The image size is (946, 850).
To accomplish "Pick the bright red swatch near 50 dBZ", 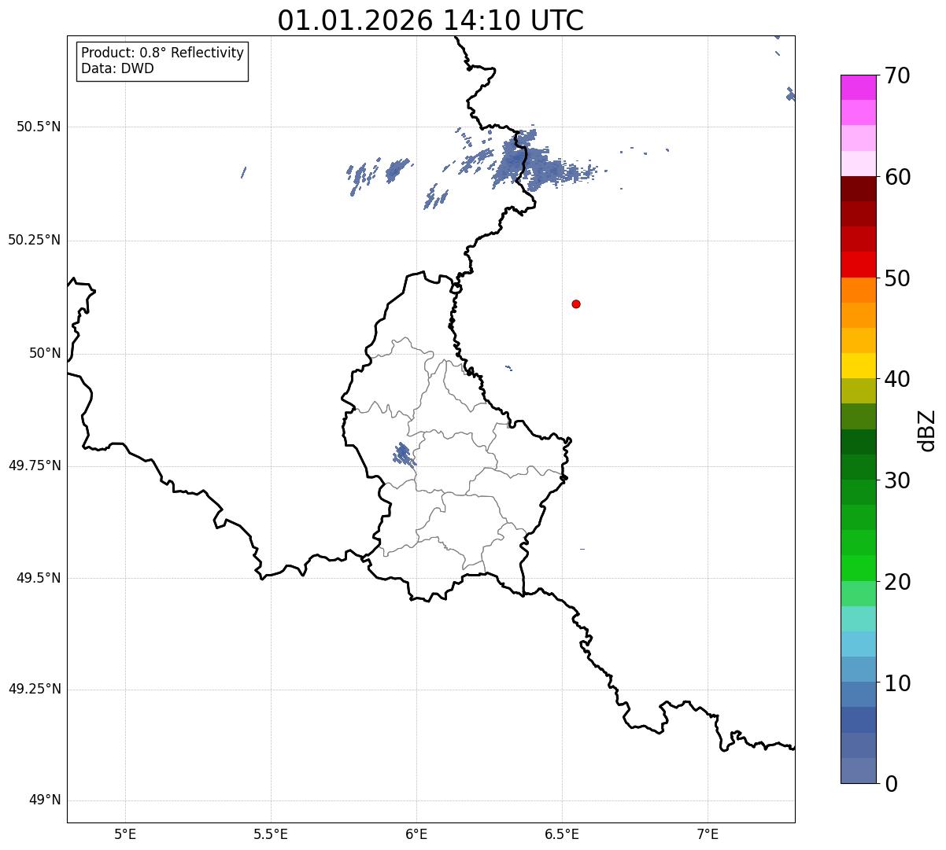I will click(x=858, y=264).
